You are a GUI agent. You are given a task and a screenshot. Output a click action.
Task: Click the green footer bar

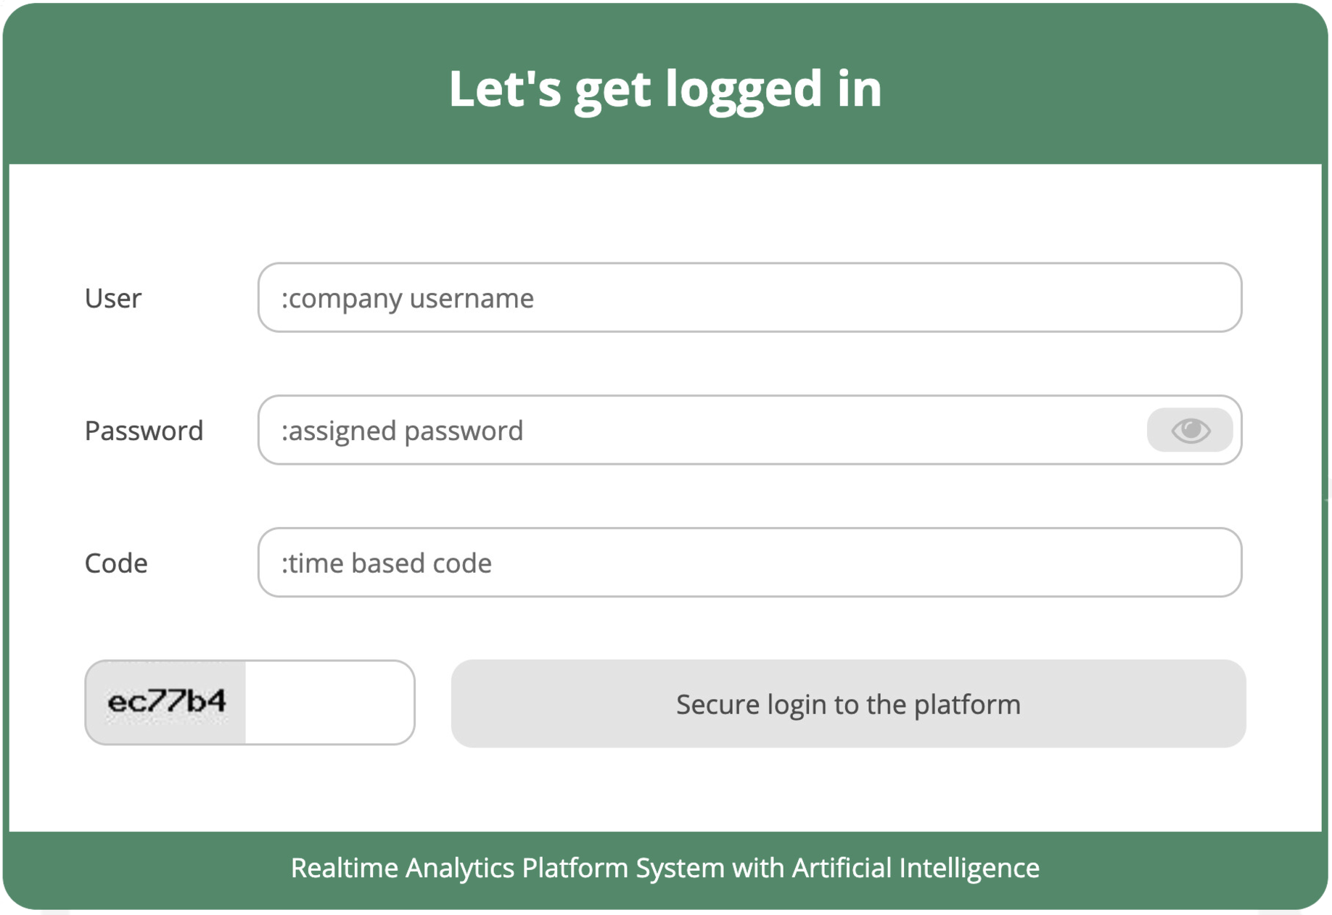pos(665,869)
